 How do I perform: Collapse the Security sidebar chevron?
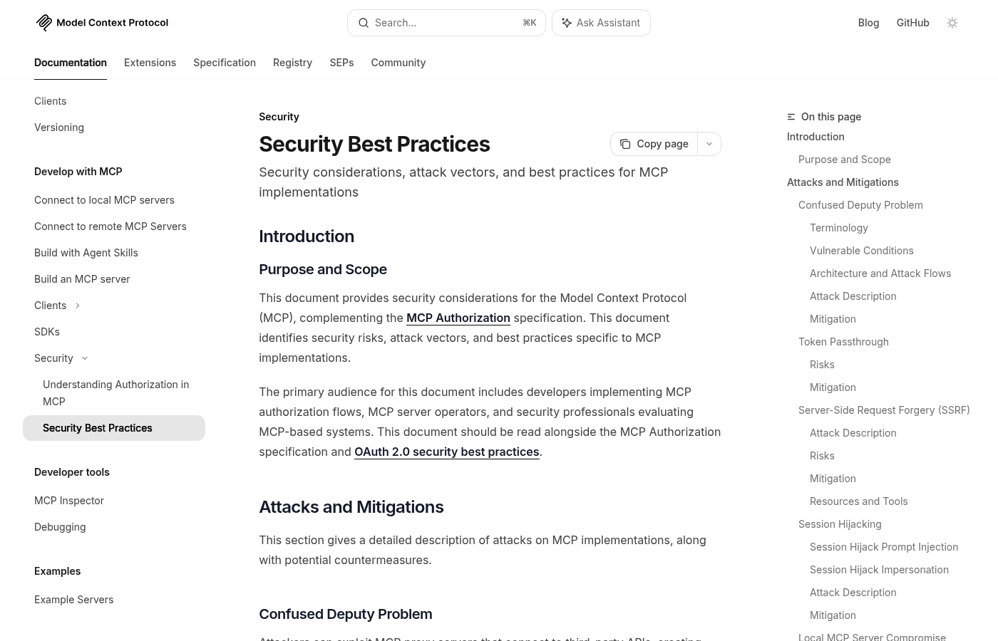(85, 358)
